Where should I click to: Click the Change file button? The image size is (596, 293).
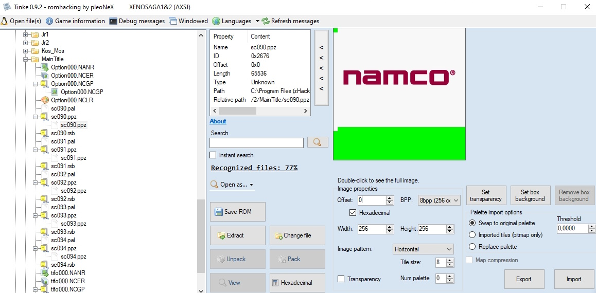coord(297,236)
